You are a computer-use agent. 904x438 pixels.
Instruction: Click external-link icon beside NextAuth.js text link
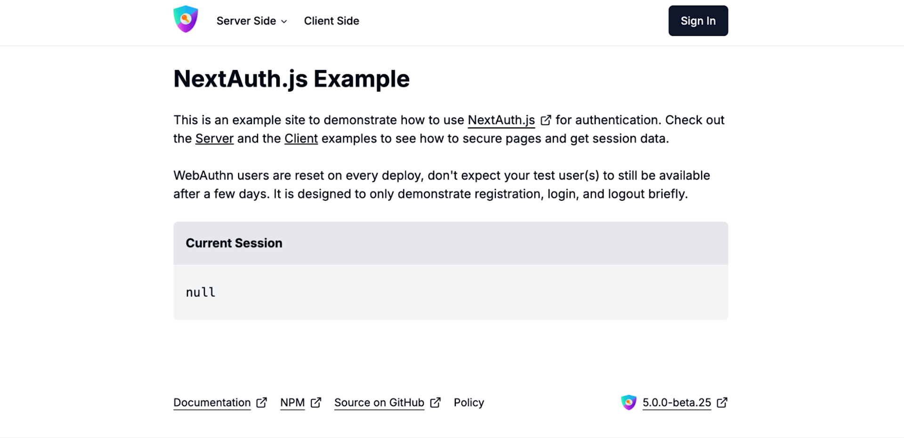click(546, 120)
